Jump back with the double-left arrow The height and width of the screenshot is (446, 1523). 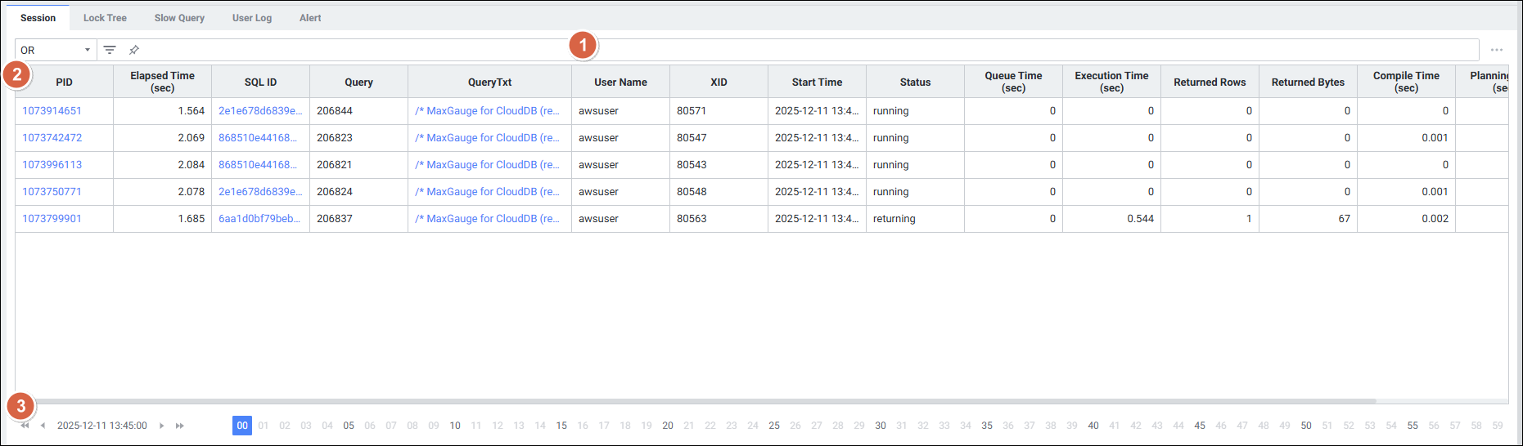(25, 426)
